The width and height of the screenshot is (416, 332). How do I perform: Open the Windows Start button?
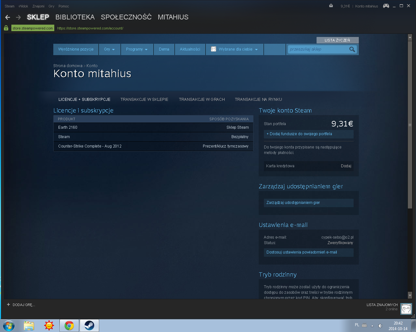coord(9,326)
